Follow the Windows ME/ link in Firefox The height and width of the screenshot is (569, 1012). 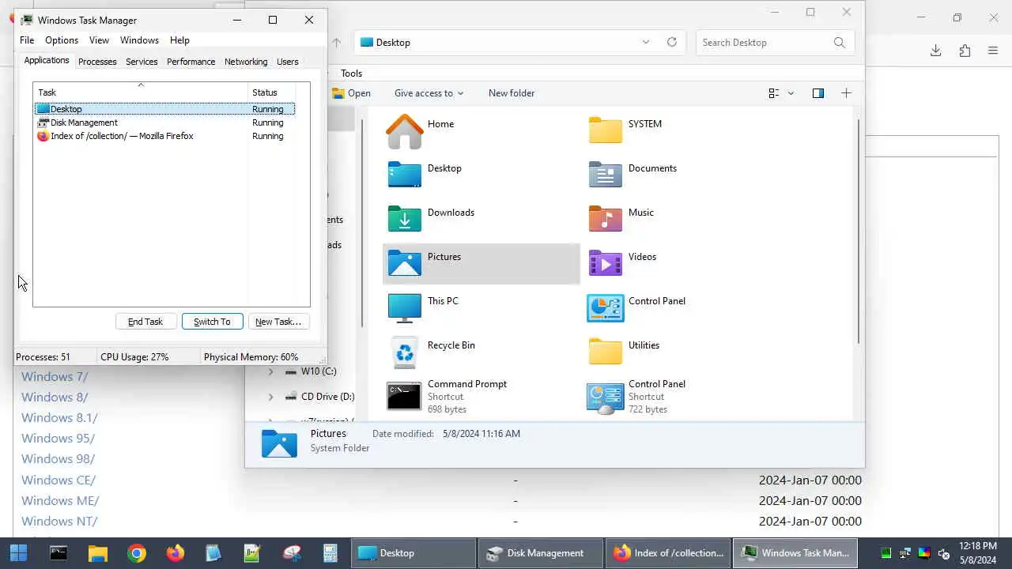pos(60,500)
